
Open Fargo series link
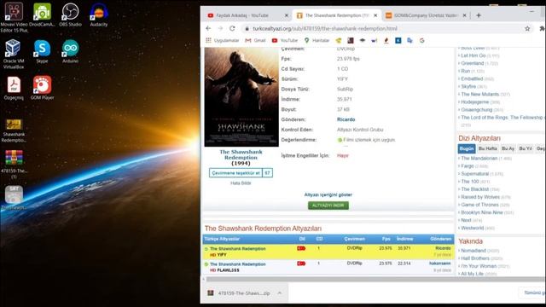pyautogui.click(x=468, y=166)
